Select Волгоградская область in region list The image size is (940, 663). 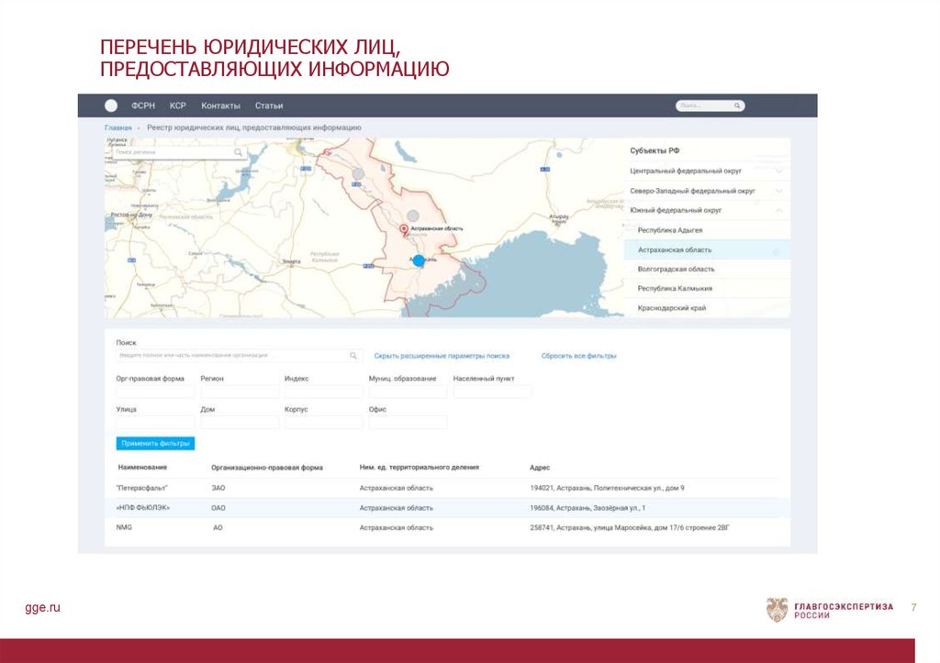(676, 270)
